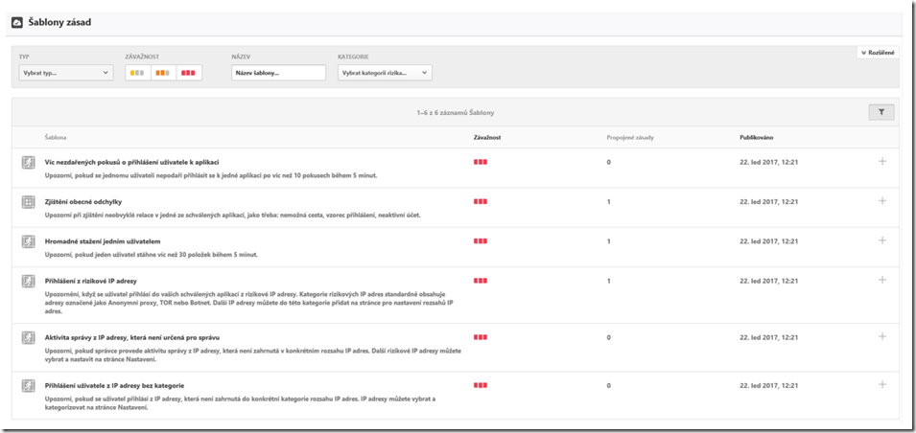Click the cloud icon beside Šablony zásad
This screenshot has width=916, height=433.
tap(17, 23)
